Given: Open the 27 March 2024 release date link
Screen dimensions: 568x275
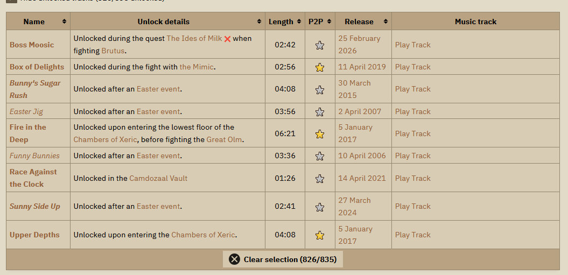Looking at the screenshot, I should click(355, 206).
